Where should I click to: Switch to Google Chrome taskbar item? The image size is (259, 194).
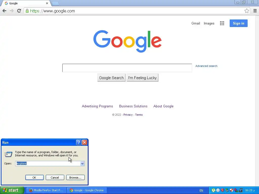87,190
